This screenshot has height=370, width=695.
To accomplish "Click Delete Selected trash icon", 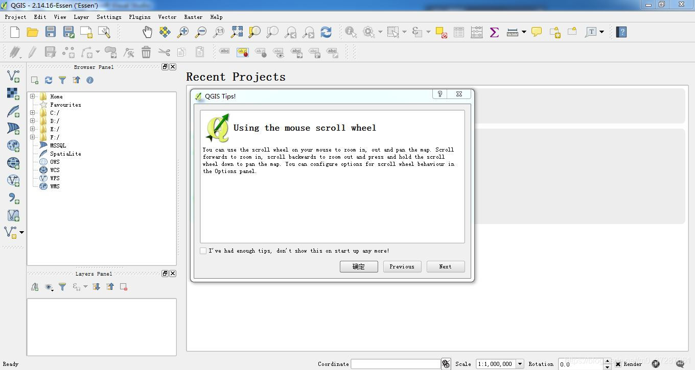I will tap(146, 52).
